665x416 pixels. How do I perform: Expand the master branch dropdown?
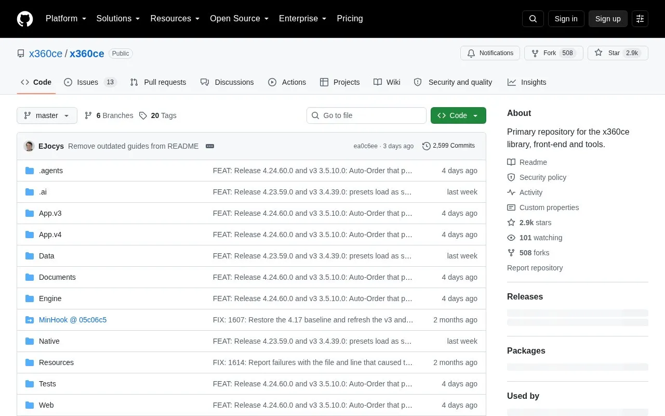[47, 115]
